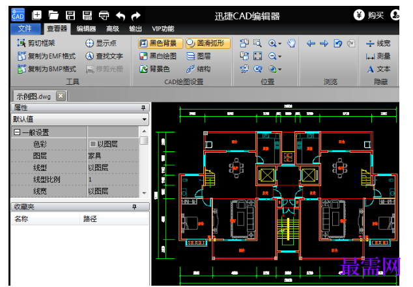Viewport: 413px width, 287px height.
Task: Open the 图层 layers dialog
Action: [199, 56]
